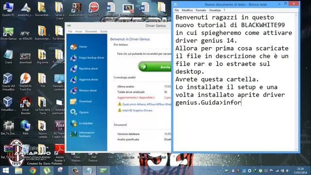Click 'Versione database' text
This screenshot has width=311, height=175.
128,134
